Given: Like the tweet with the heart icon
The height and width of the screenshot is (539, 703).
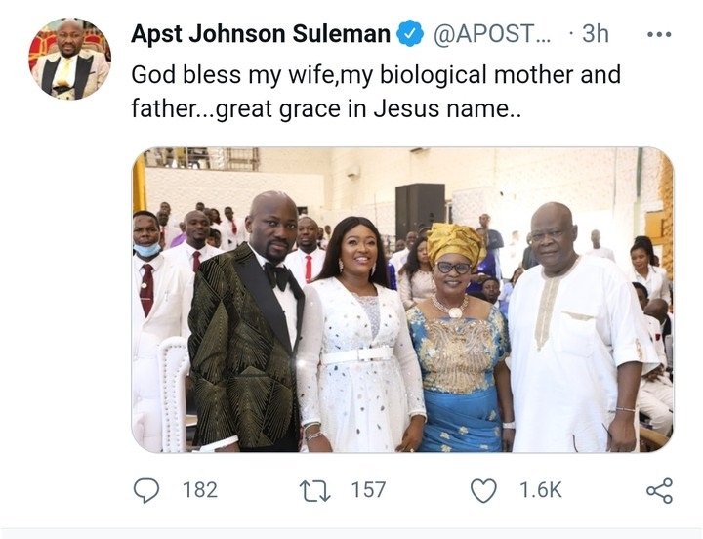Looking at the screenshot, I should tap(483, 490).
